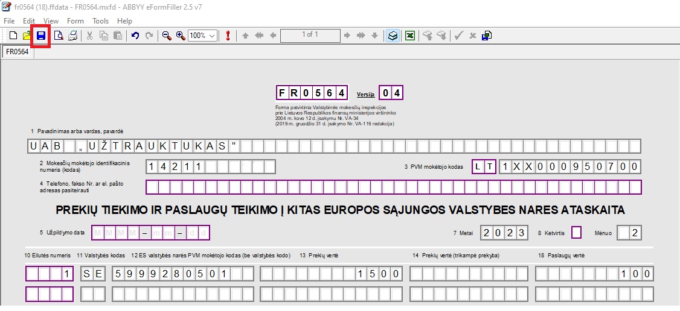Open print preview
This screenshot has height=311, width=680.
tap(59, 36)
